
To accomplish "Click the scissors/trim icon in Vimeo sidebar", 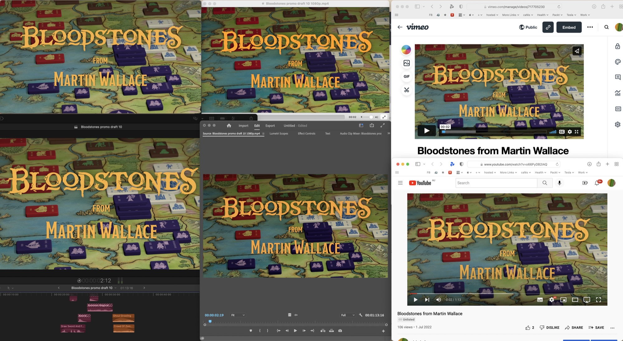I will tap(406, 90).
